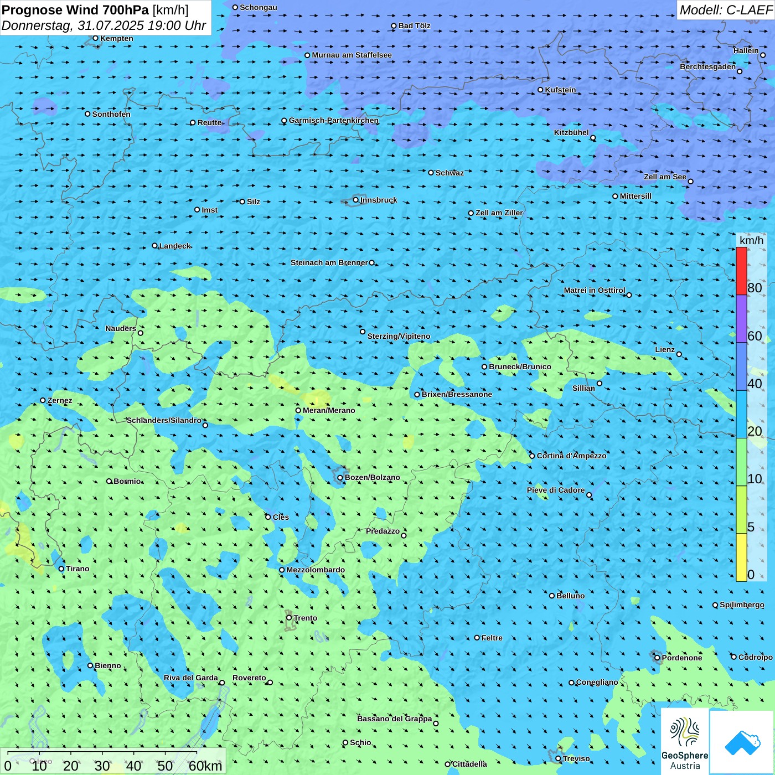Select the 'Schongau' place label
Image resolution: width=775 pixels, height=775 pixels.
point(259,7)
